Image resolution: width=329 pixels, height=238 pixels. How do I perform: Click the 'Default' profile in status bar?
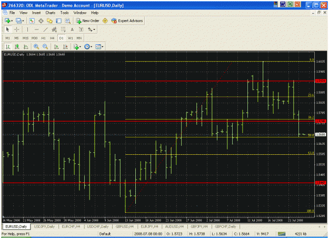tap(105, 234)
